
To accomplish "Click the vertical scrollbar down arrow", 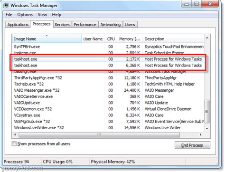I will [207, 128].
